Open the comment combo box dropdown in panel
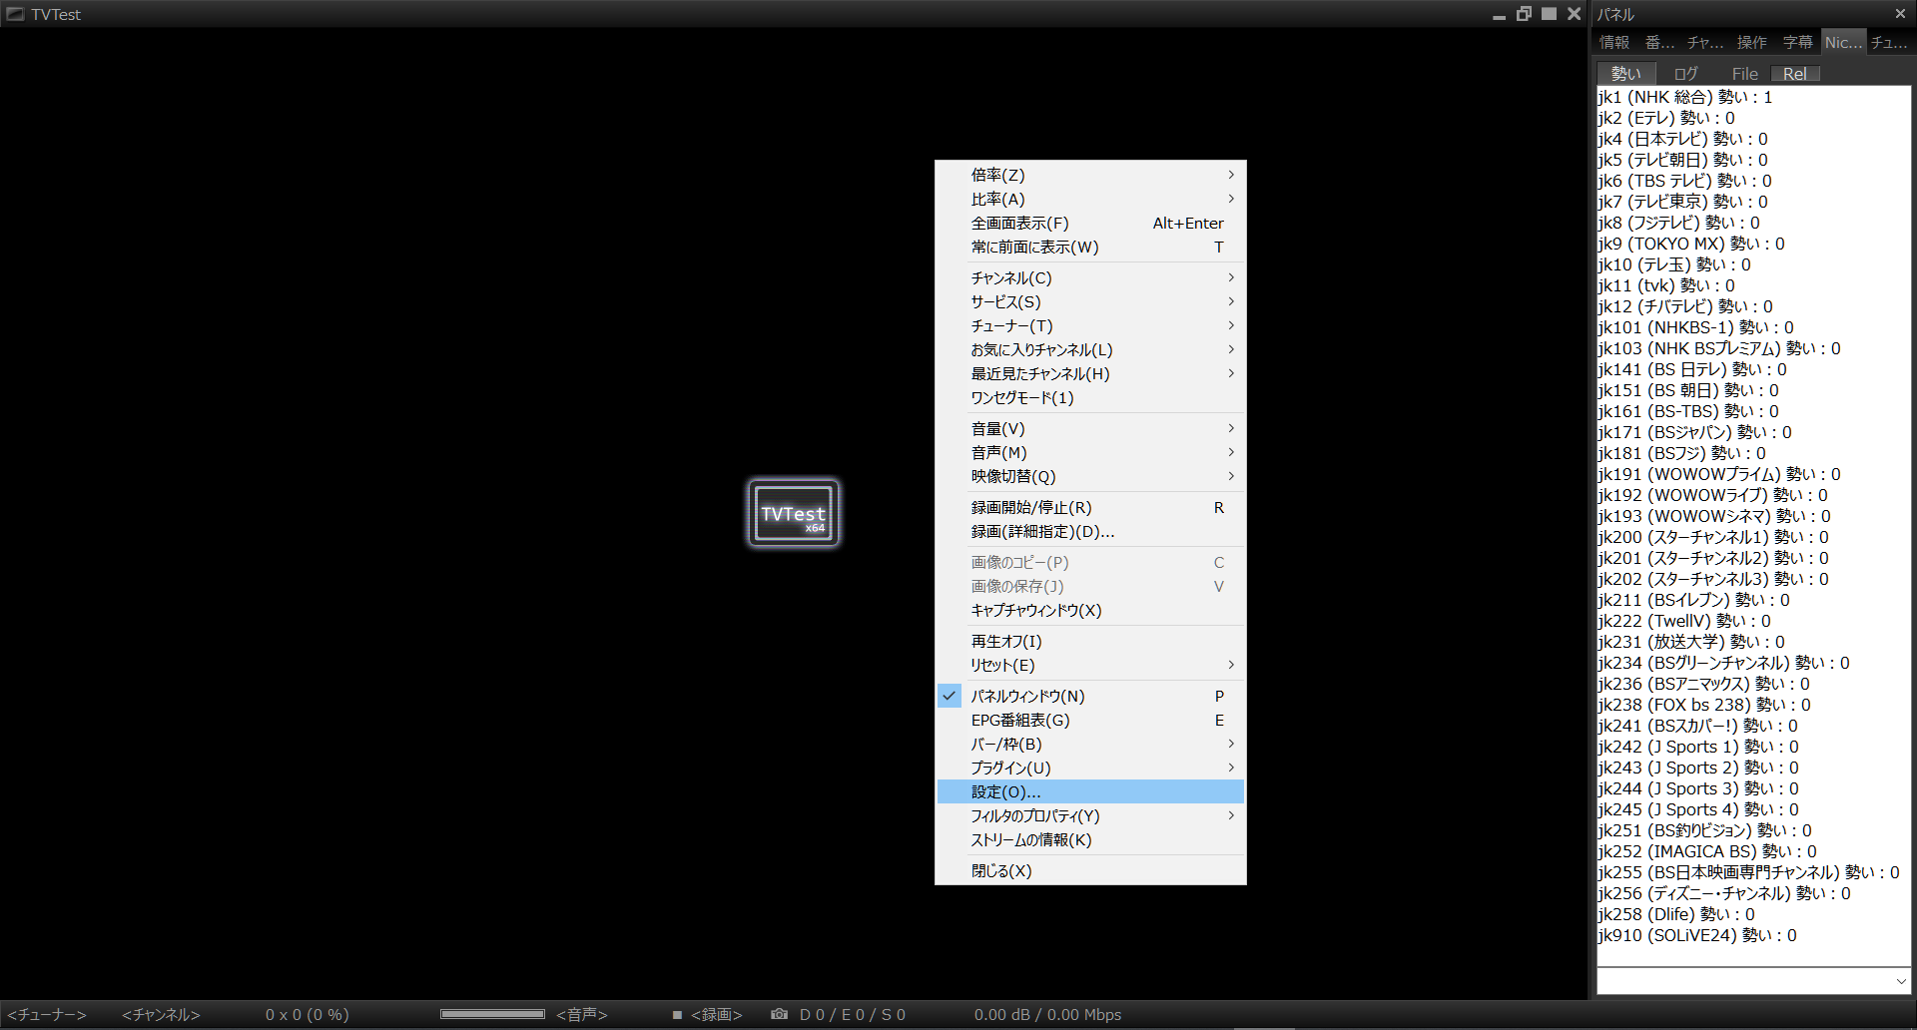 1900,981
